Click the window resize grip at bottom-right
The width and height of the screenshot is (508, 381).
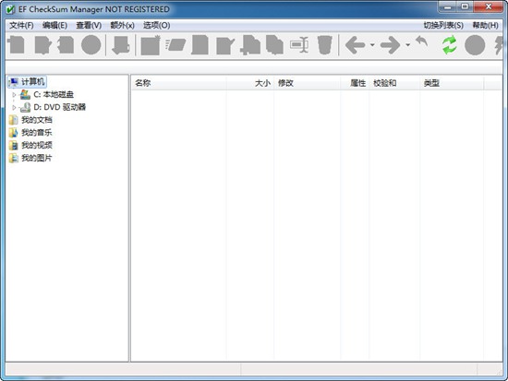pyautogui.click(x=500, y=373)
